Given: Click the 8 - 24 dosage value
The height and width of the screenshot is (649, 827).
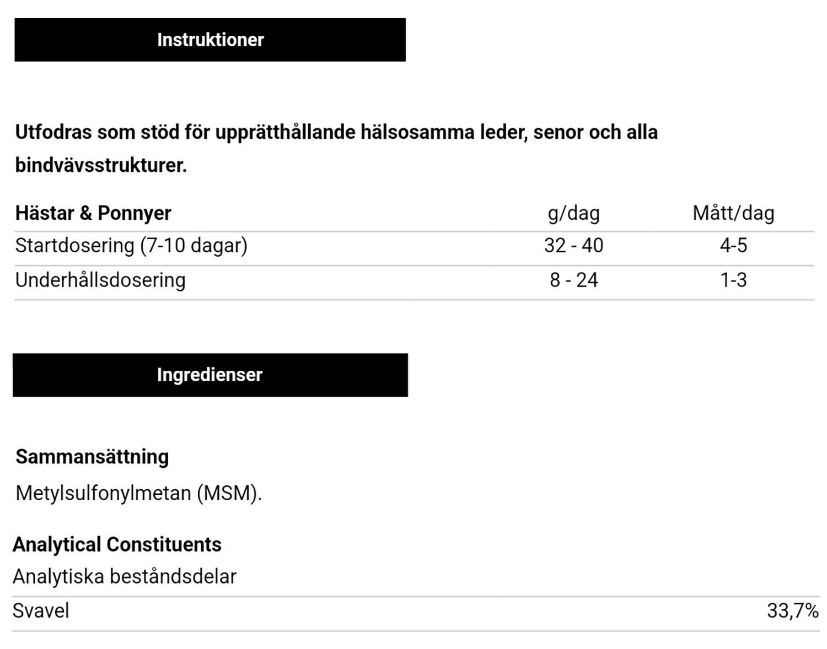Looking at the screenshot, I should click(573, 280).
